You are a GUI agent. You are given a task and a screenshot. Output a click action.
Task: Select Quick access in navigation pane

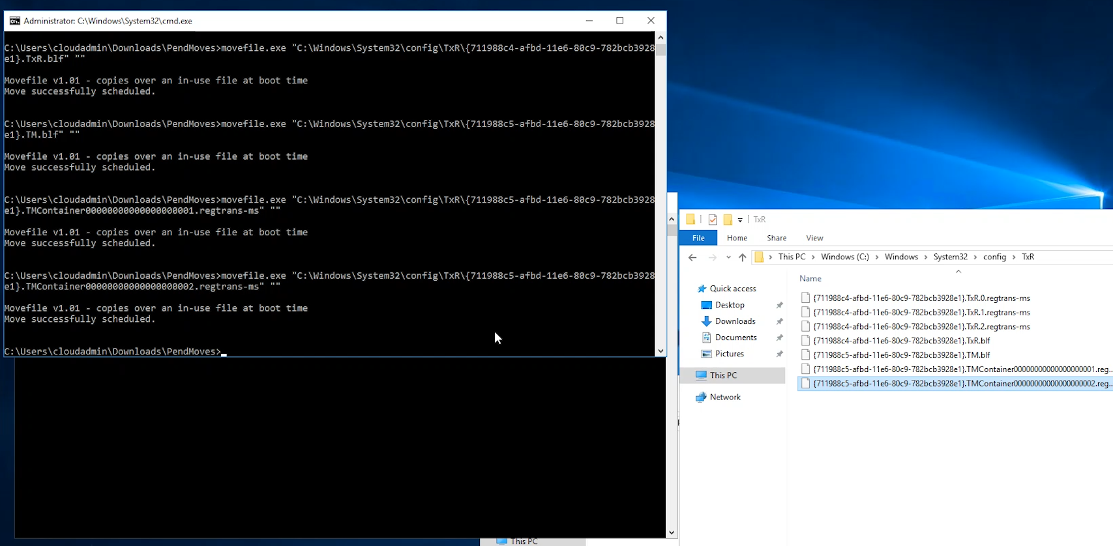click(x=733, y=289)
